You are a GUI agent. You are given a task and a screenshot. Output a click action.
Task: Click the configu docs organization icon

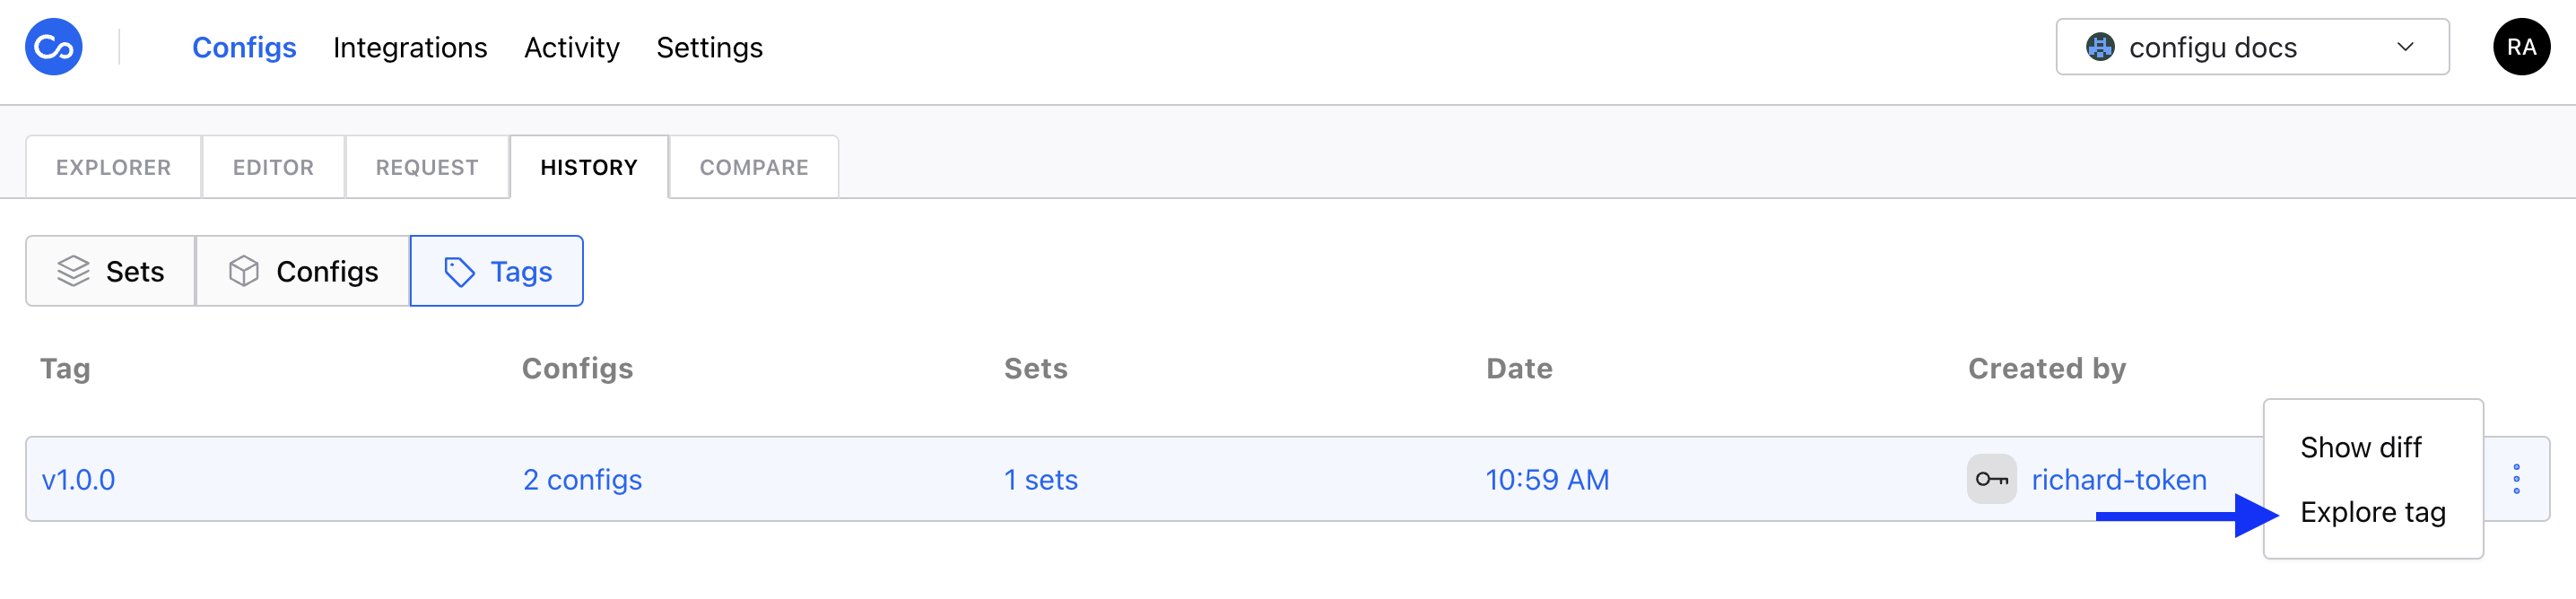(2100, 47)
